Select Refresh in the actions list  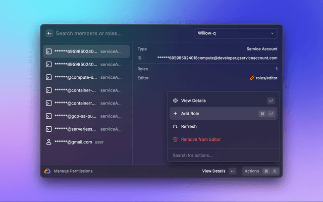(x=189, y=127)
